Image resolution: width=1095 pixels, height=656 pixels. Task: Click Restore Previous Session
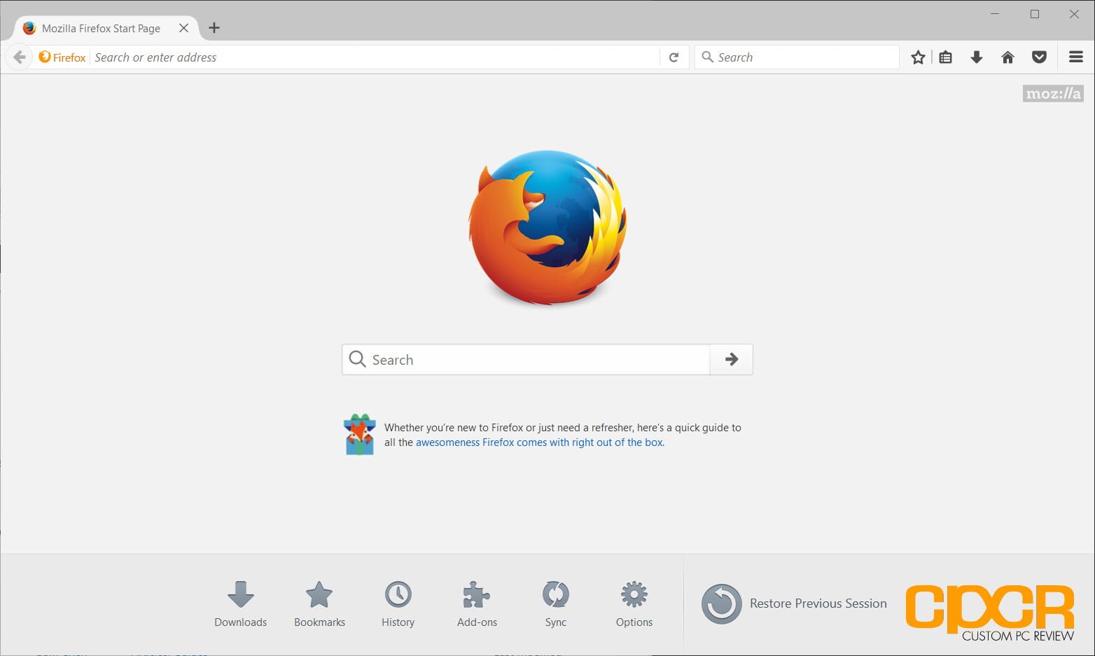pyautogui.click(x=794, y=603)
